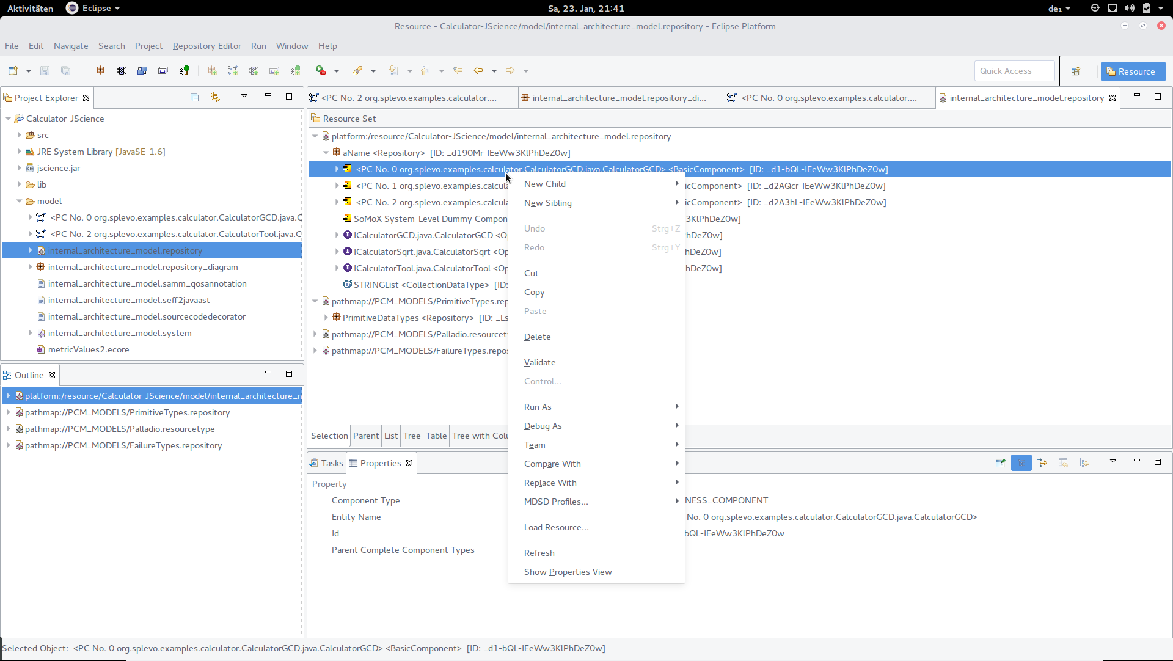Viewport: 1173px width, 661px height.
Task: Select internal_architecture_model.system file
Action: (x=120, y=333)
